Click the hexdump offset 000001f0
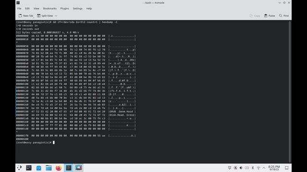Screen dimensions: 307x172 tap(22, 136)
